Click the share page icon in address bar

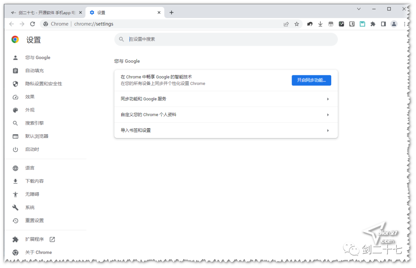(286, 24)
